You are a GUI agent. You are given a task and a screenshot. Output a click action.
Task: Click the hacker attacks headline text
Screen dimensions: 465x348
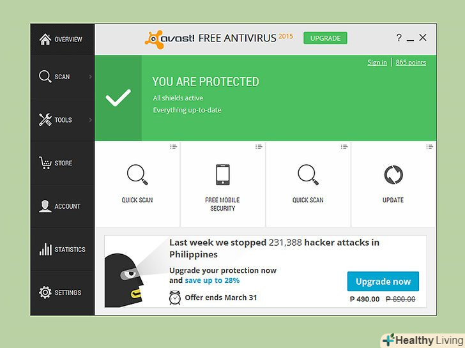tap(274, 248)
